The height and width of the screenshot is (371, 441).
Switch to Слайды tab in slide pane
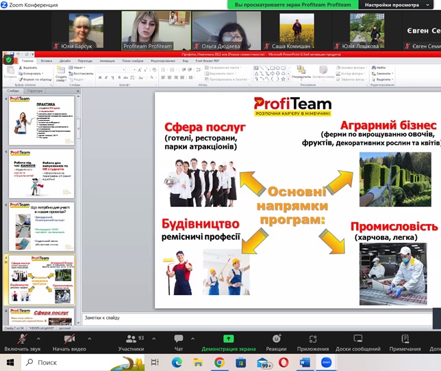(13, 91)
